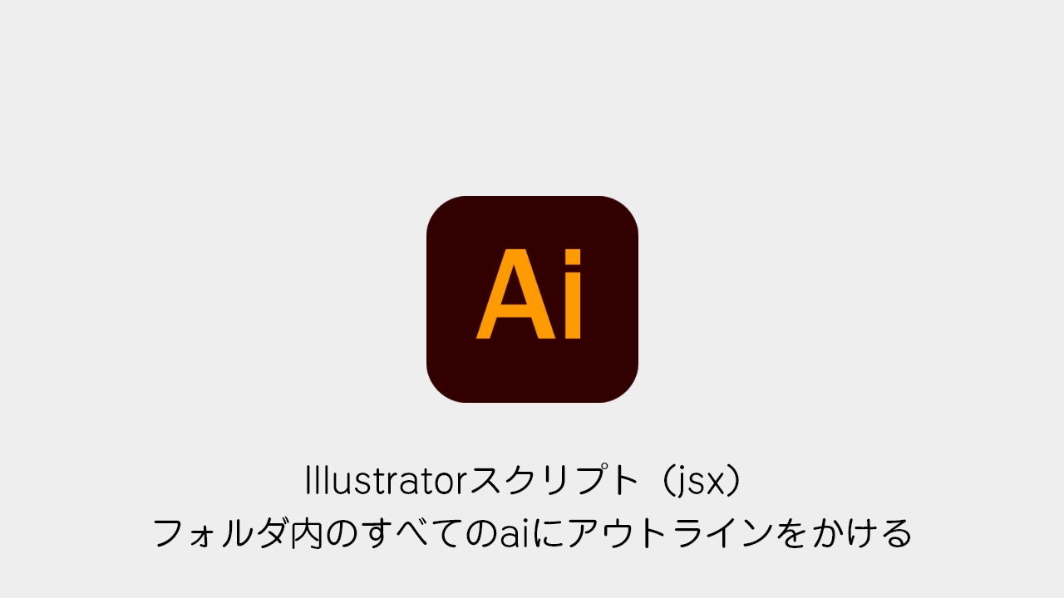Select the dark maroon corner of logo tile
Screen dimensions: 1064x598
pos(445,216)
